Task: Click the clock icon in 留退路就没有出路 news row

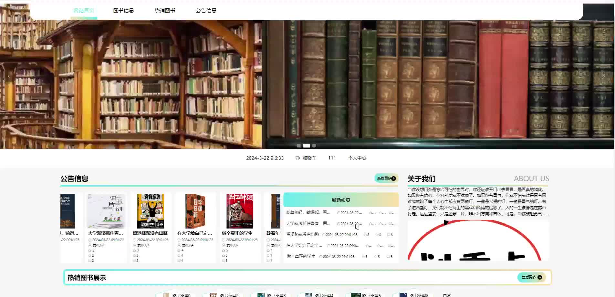Action: [x=324, y=235]
